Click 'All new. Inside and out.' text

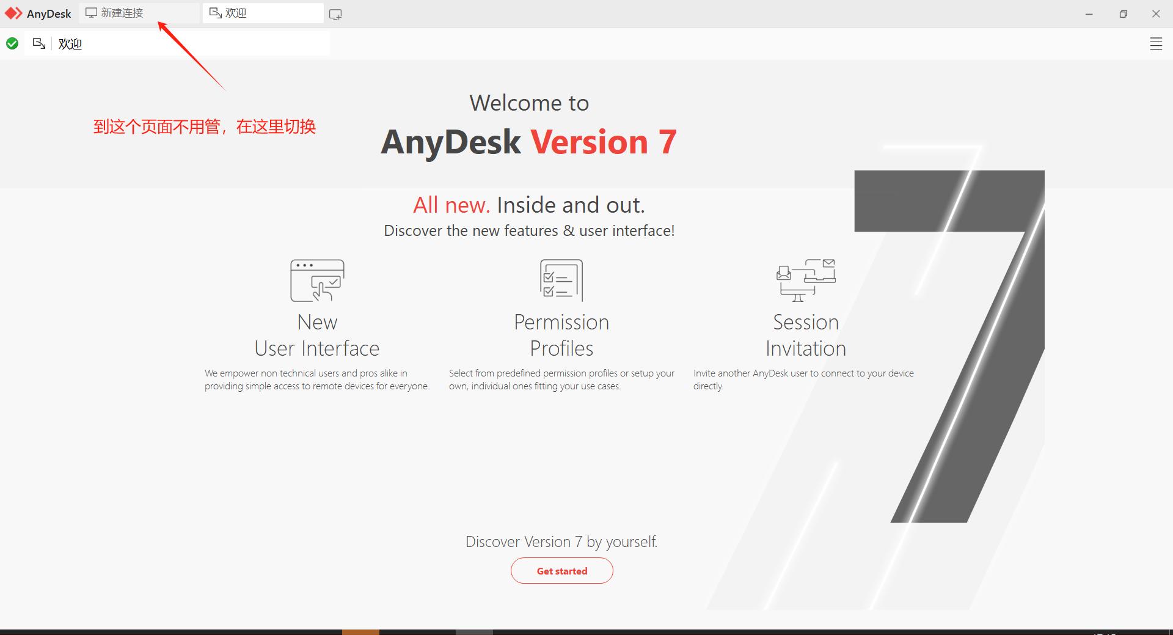point(529,205)
